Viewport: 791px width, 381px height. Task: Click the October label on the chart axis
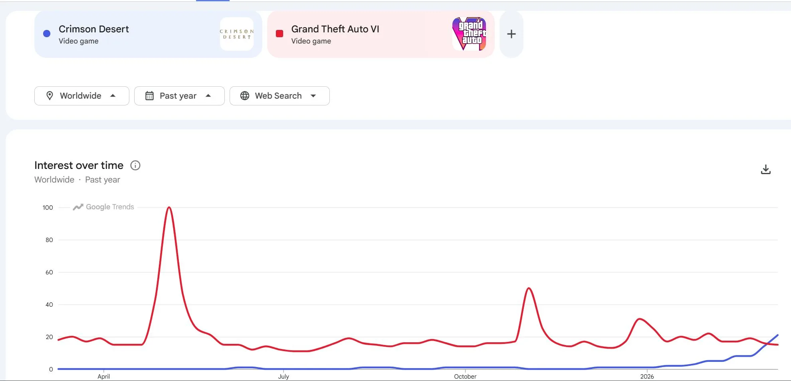465,376
